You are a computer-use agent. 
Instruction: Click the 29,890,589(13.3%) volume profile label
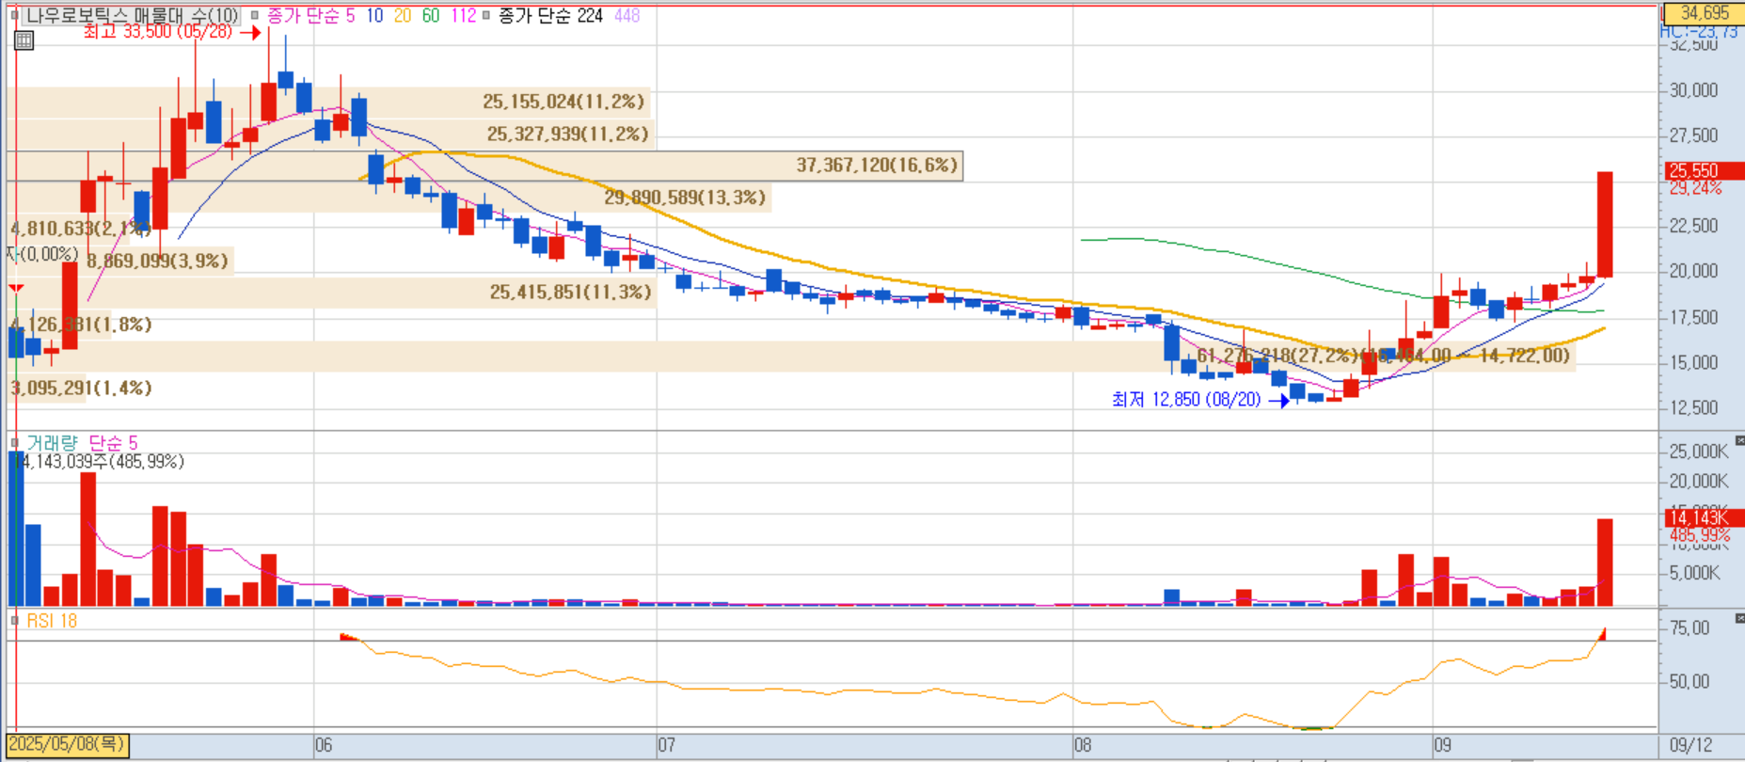685,198
